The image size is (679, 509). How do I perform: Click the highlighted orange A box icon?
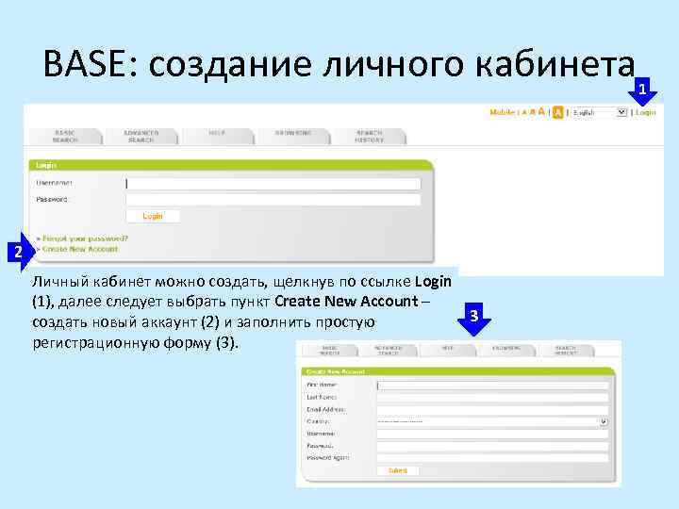(557, 112)
